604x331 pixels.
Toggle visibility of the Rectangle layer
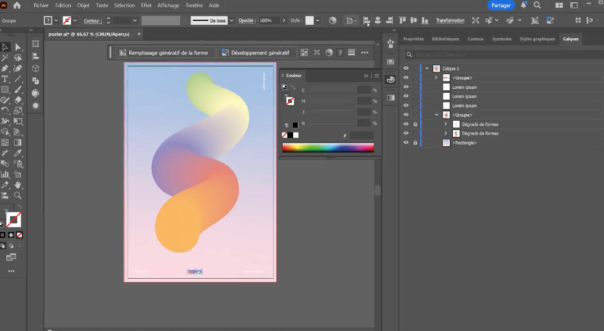pos(406,143)
